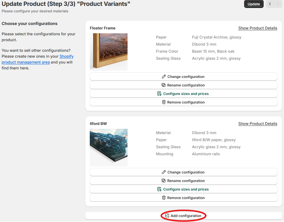Click pencil icon for Ilford BW change configuration
Viewport: 284px width, 222px height.
(164, 172)
